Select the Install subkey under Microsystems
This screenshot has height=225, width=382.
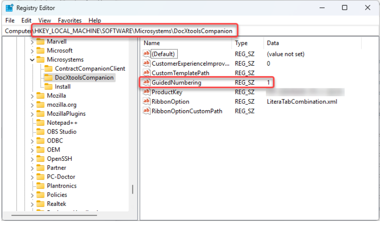[x=62, y=87]
